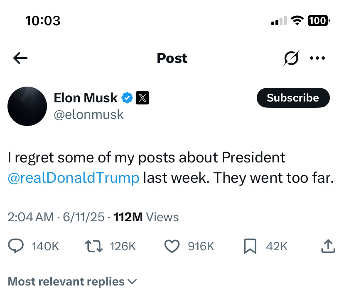Image resolution: width=344 pixels, height=300 pixels.
Task: Tap the repost arrows icon
Action: [x=93, y=246]
